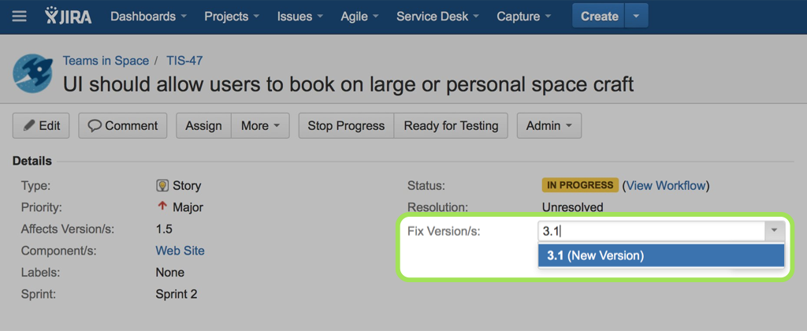Click the arrow beside the Create button
807x331 pixels.
(637, 17)
